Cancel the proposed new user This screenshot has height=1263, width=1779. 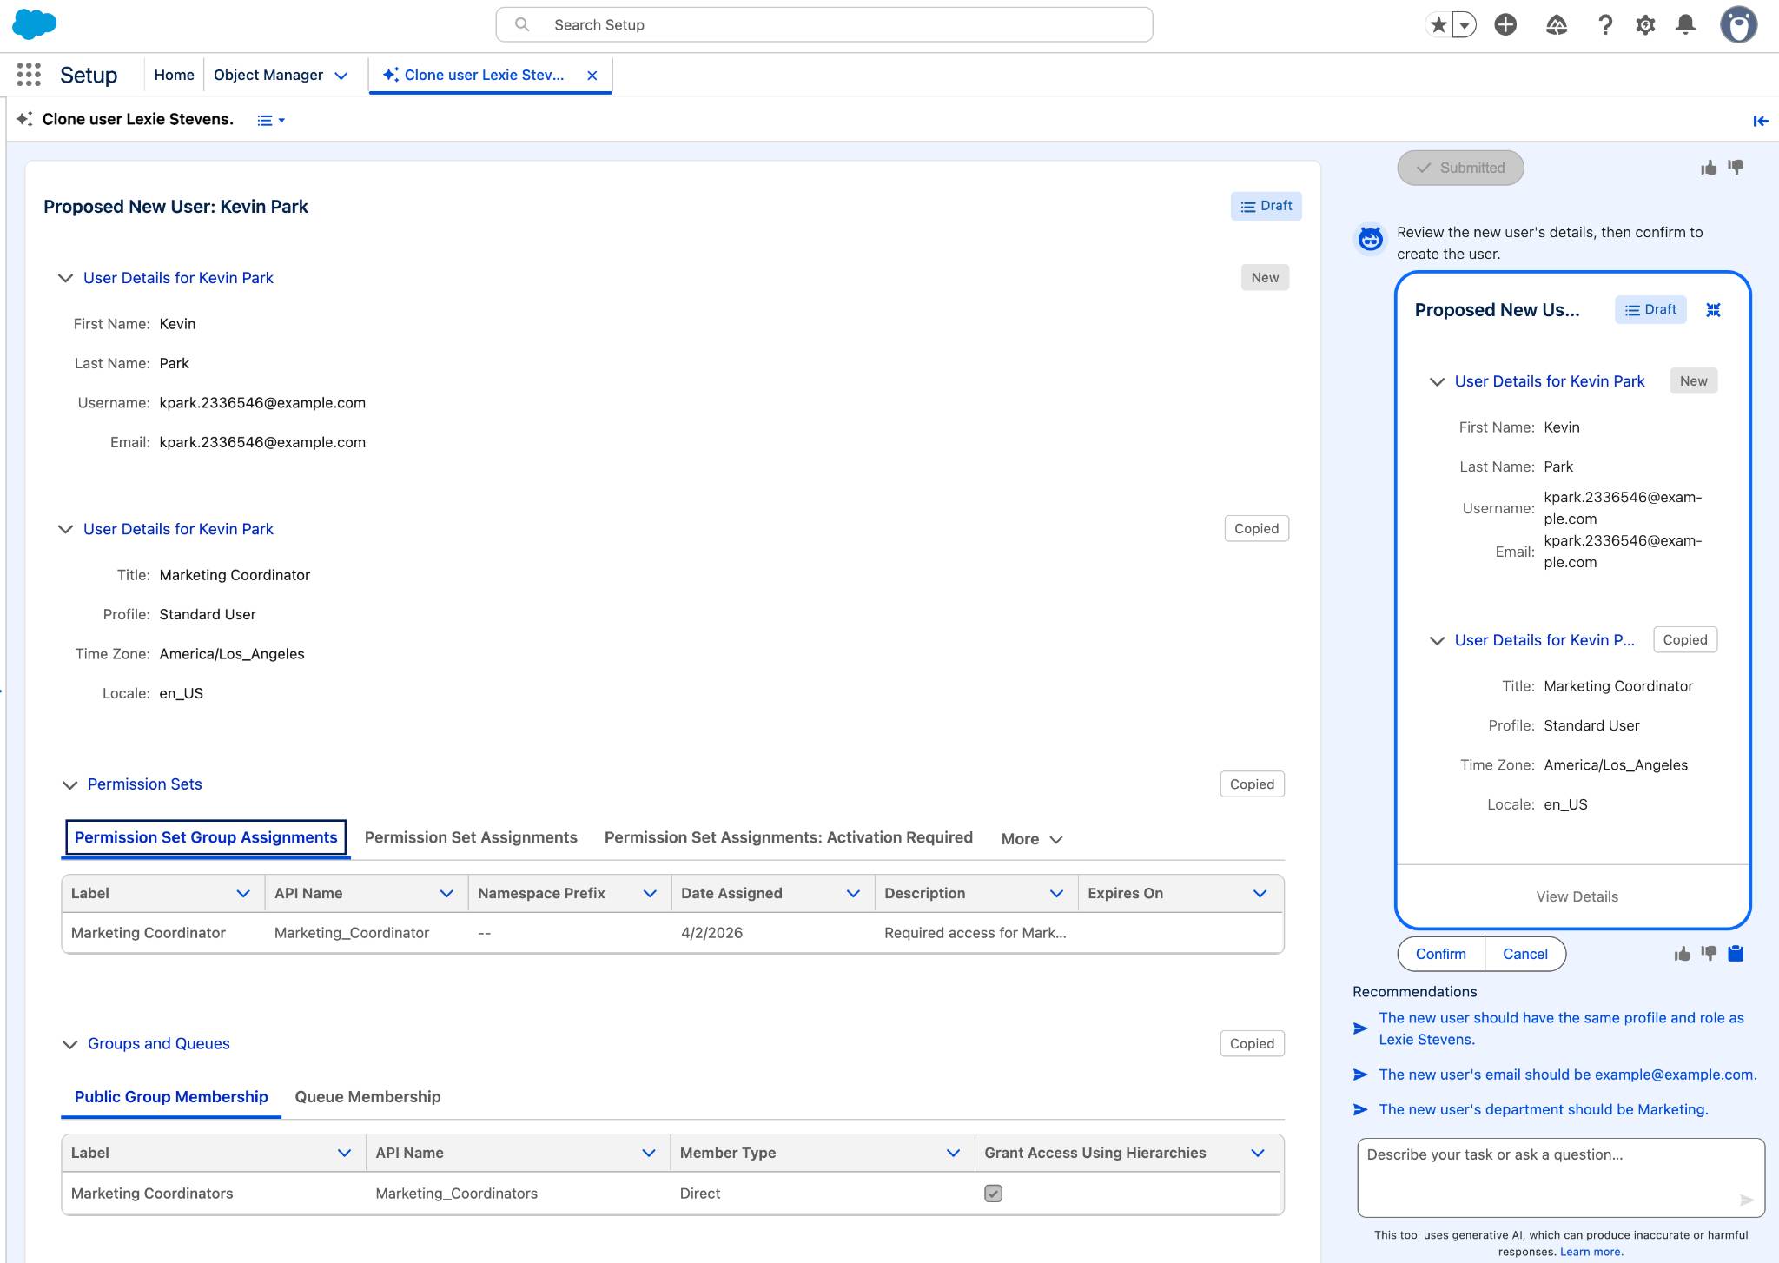point(1525,954)
